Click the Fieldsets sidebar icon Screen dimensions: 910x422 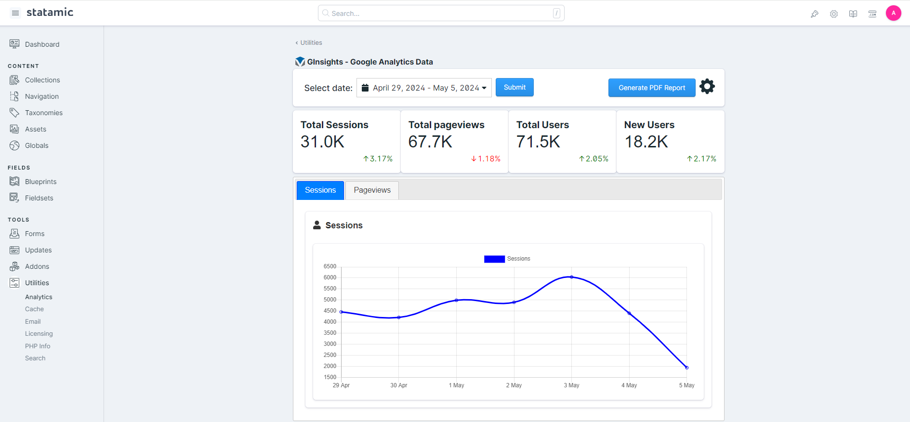coord(14,198)
